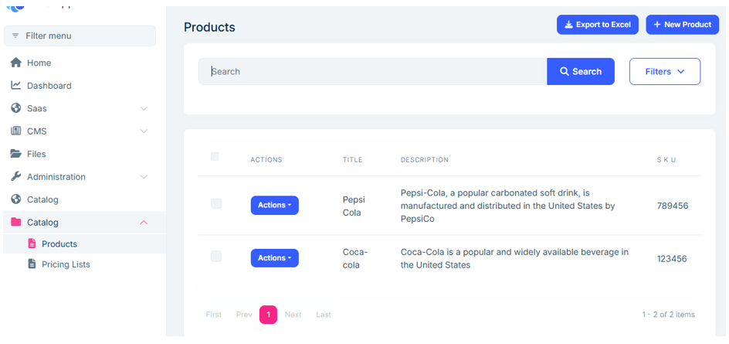
Task: Click the Dashboard chart icon
Action: point(15,86)
